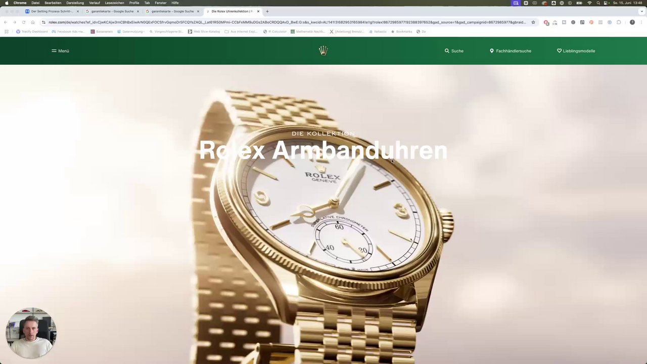Viewport: 647px width, 364px height.
Task: View site information icon in address bar
Action: pyautogui.click(x=43, y=22)
